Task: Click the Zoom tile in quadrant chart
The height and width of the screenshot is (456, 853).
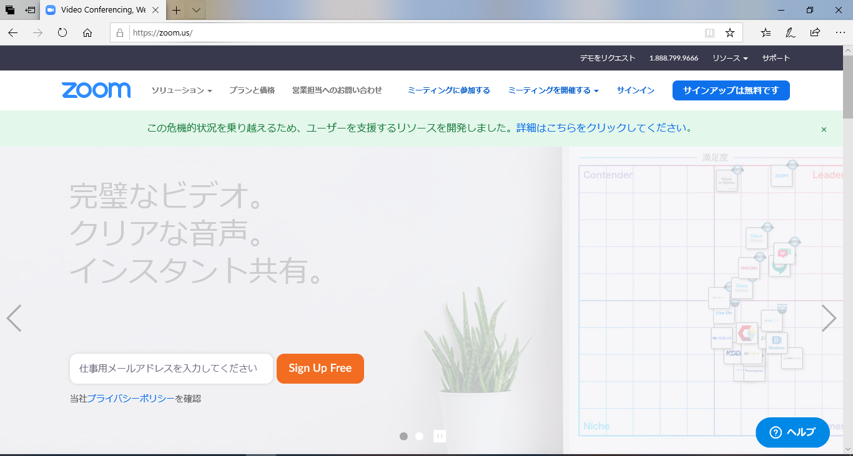Action: pos(781,176)
